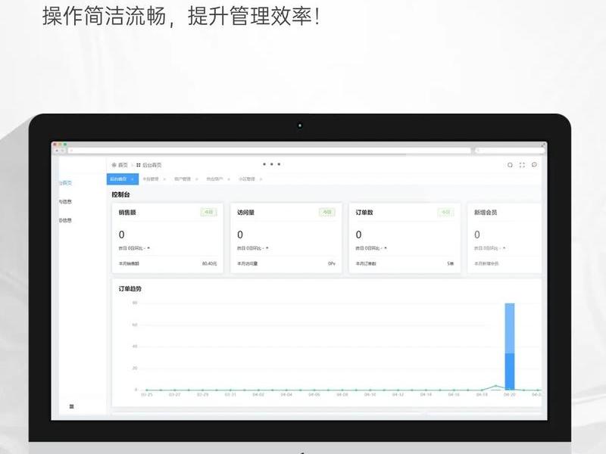The image size is (606, 454).
Task: Switch to the 商户管理 tab
Action: (183, 179)
